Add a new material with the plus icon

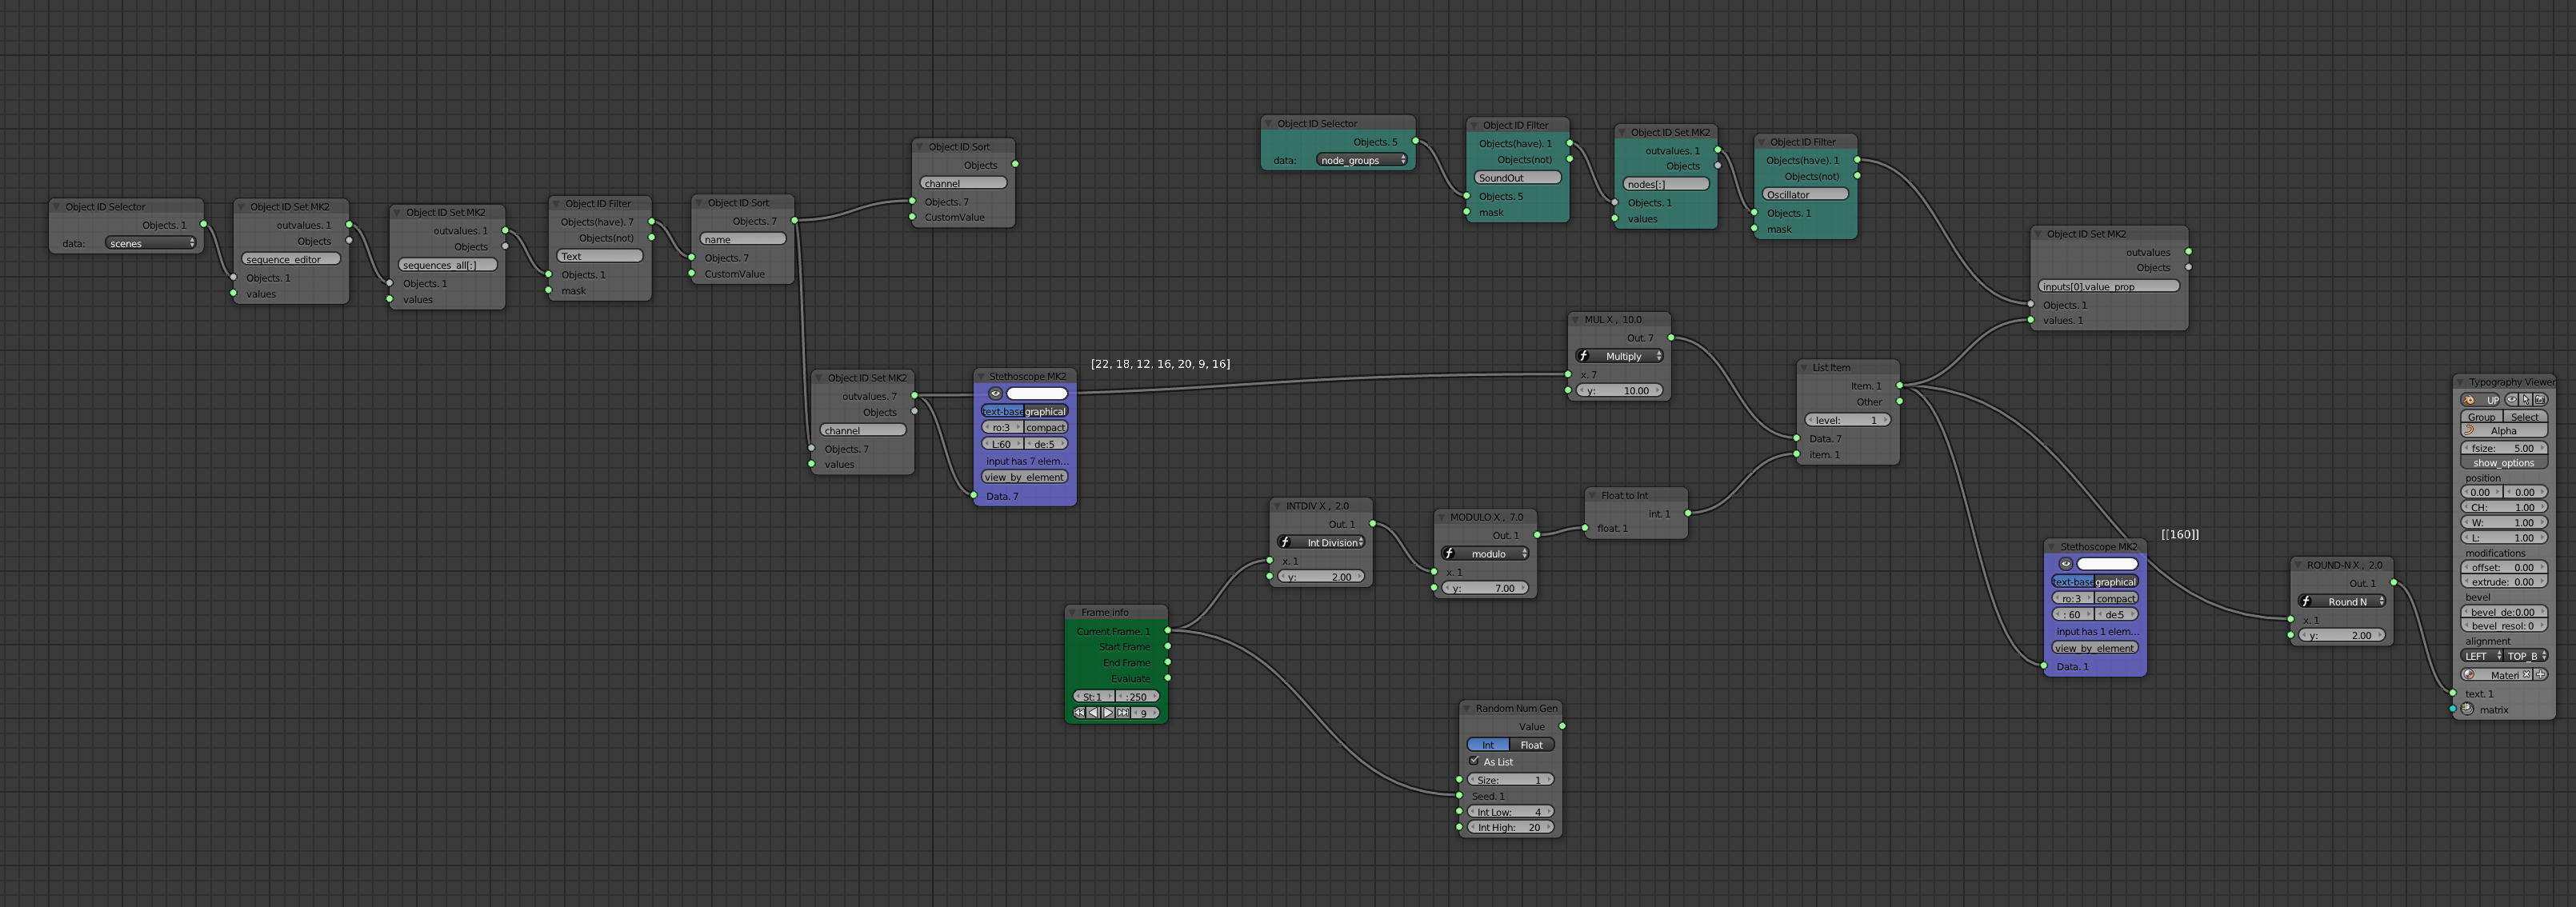coord(2540,675)
